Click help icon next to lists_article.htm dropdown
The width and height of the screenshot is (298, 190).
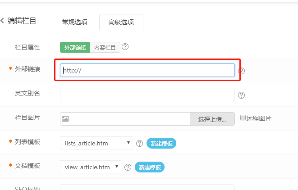[x=139, y=143]
